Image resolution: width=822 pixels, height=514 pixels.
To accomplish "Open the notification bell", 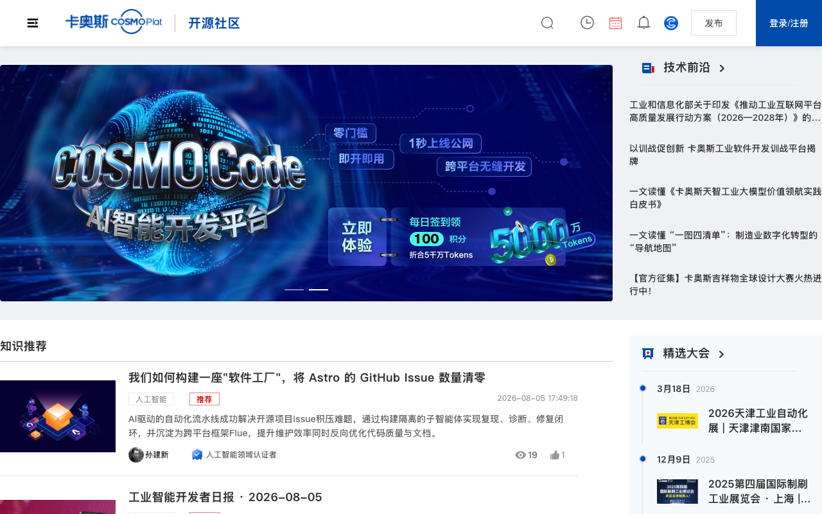I will click(643, 23).
